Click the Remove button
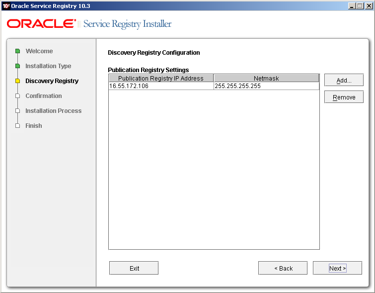This screenshot has height=293, width=375. click(344, 97)
